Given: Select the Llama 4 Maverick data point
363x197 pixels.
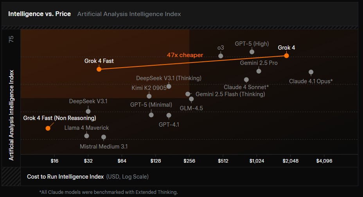Looking at the screenshot, I should pos(86,136).
